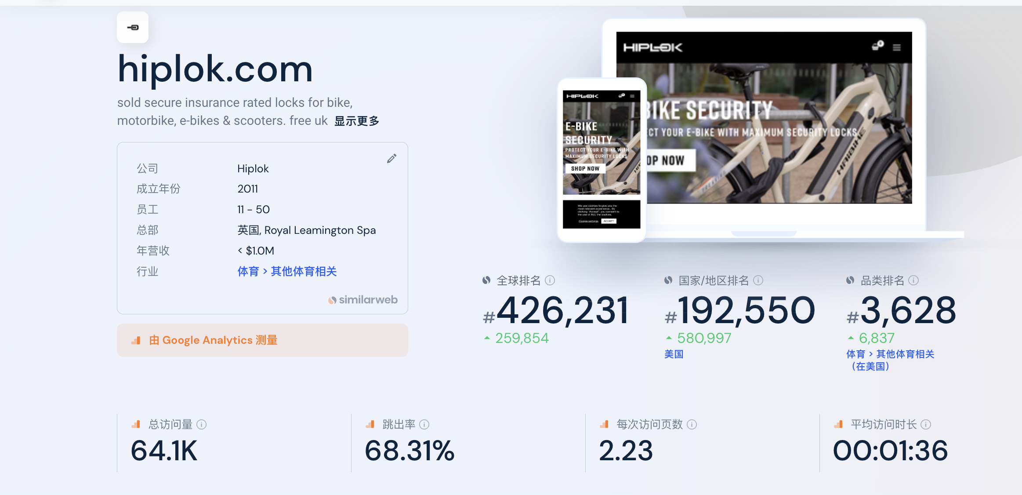Click info icon next to 品类排名

pos(913,280)
